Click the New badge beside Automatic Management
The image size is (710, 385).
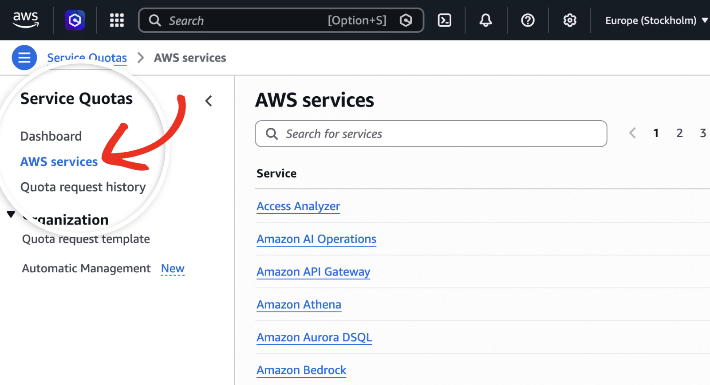click(x=173, y=268)
